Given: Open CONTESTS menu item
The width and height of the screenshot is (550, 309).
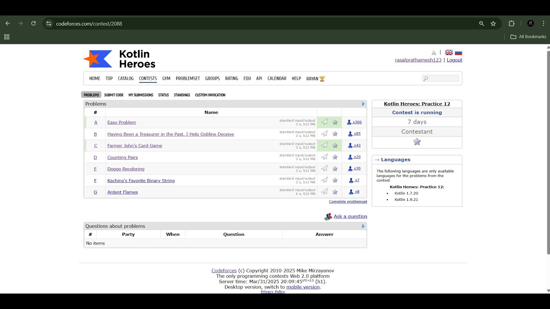Looking at the screenshot, I should 148,79.
